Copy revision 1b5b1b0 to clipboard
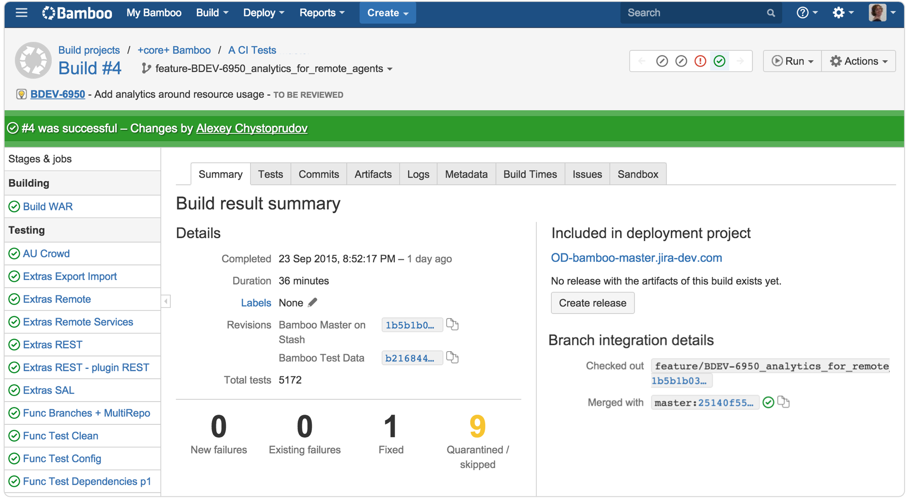This screenshot has height=500, width=906. click(452, 324)
